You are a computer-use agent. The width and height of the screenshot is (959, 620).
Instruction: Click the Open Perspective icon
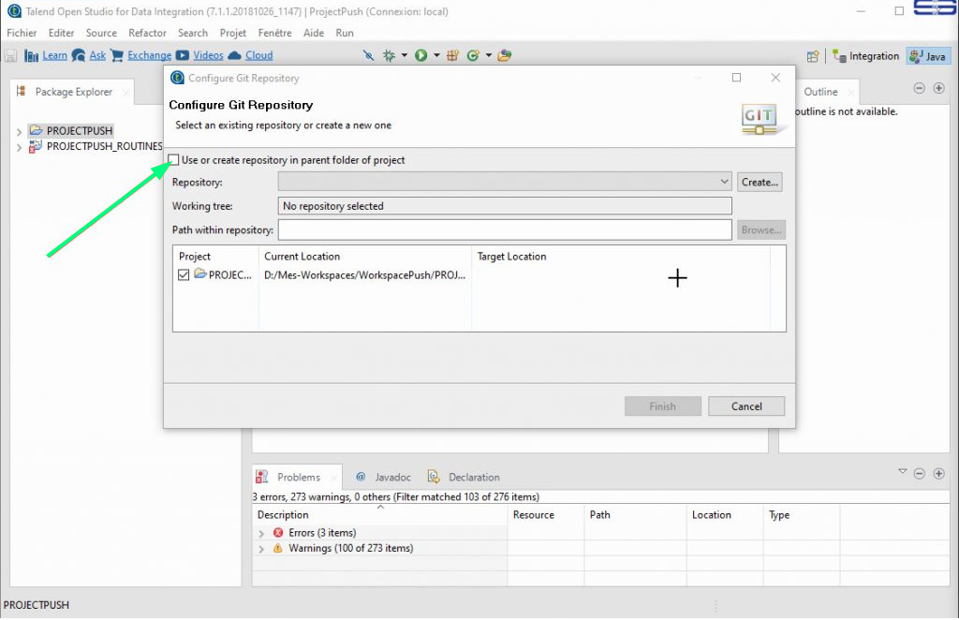813,56
